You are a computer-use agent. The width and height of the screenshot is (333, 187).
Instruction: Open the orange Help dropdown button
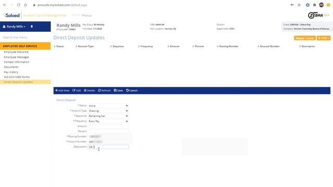[324, 38]
